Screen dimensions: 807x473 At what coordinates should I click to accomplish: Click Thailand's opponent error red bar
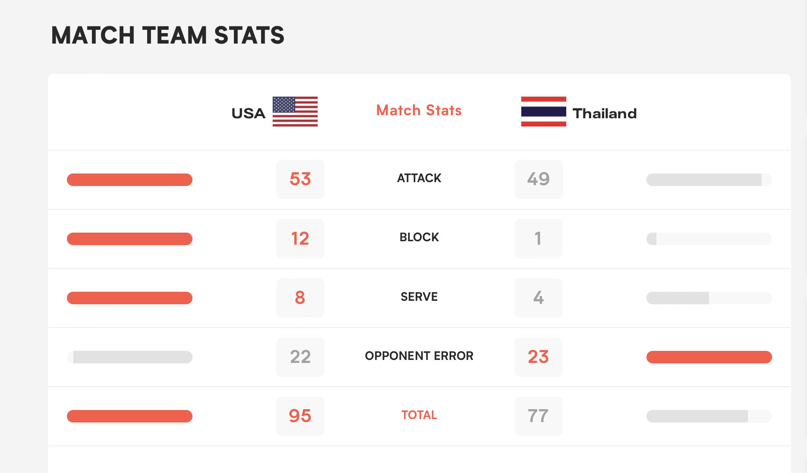click(x=709, y=357)
